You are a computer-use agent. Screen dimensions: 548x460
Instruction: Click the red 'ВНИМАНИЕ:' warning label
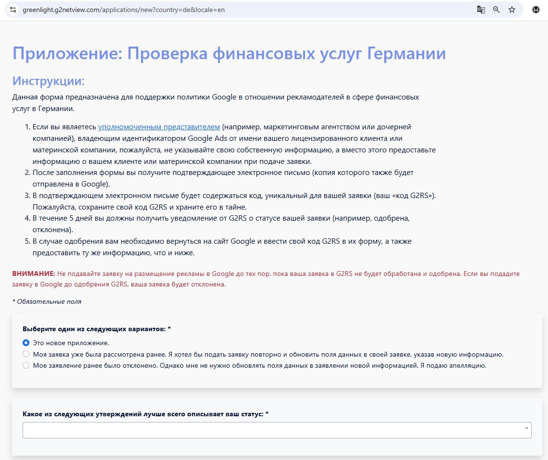[34, 274]
